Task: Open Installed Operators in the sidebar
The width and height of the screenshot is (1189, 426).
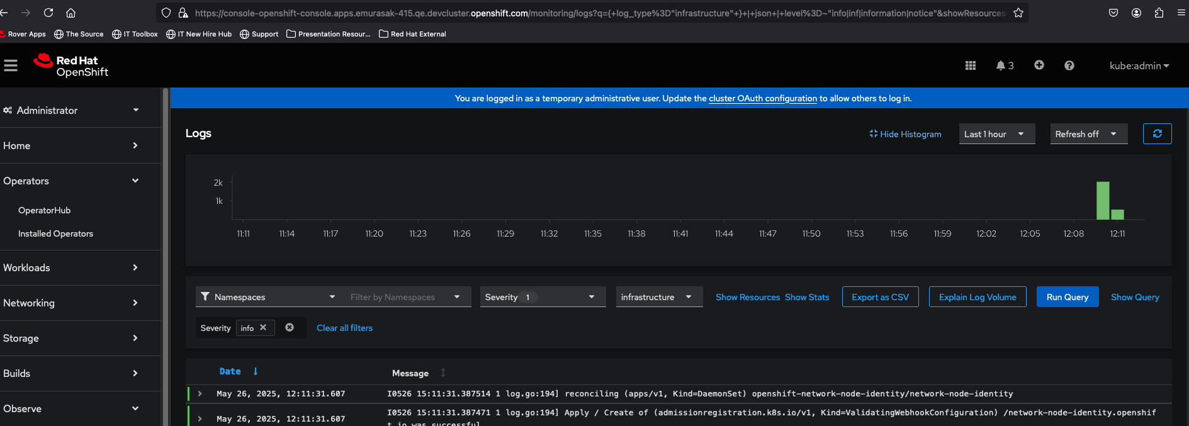Action: click(x=55, y=233)
